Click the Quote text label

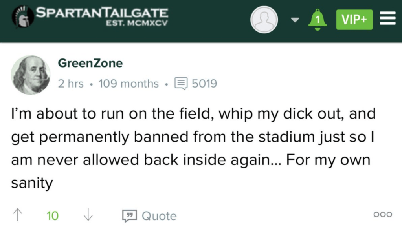pos(159,216)
